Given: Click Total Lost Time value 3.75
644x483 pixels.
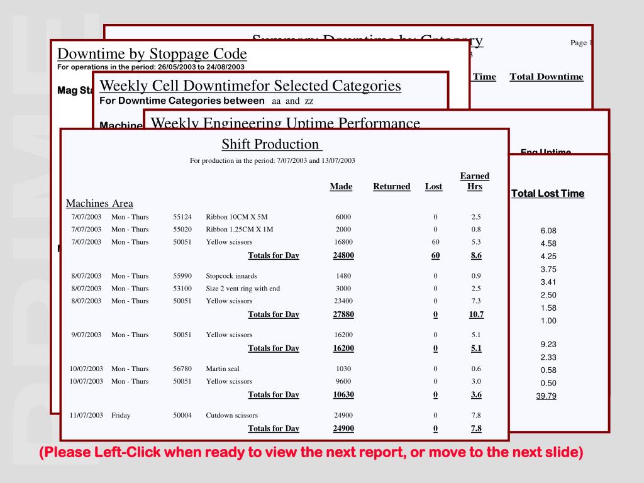Looking at the screenshot, I should 548,269.
